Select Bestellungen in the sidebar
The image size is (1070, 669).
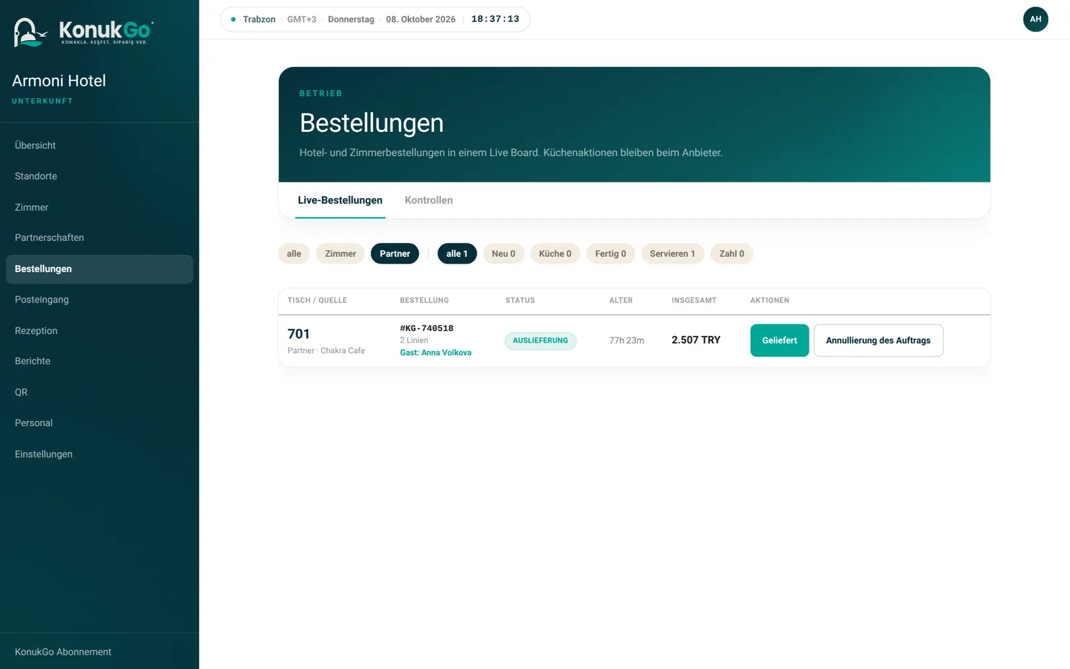[x=100, y=269]
